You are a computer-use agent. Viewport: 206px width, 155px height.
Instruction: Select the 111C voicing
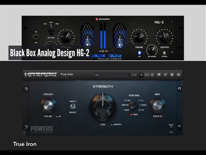pos(141,101)
